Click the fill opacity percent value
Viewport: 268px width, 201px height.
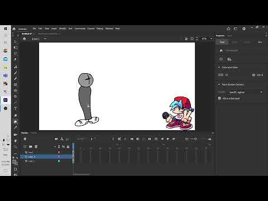click(x=260, y=75)
